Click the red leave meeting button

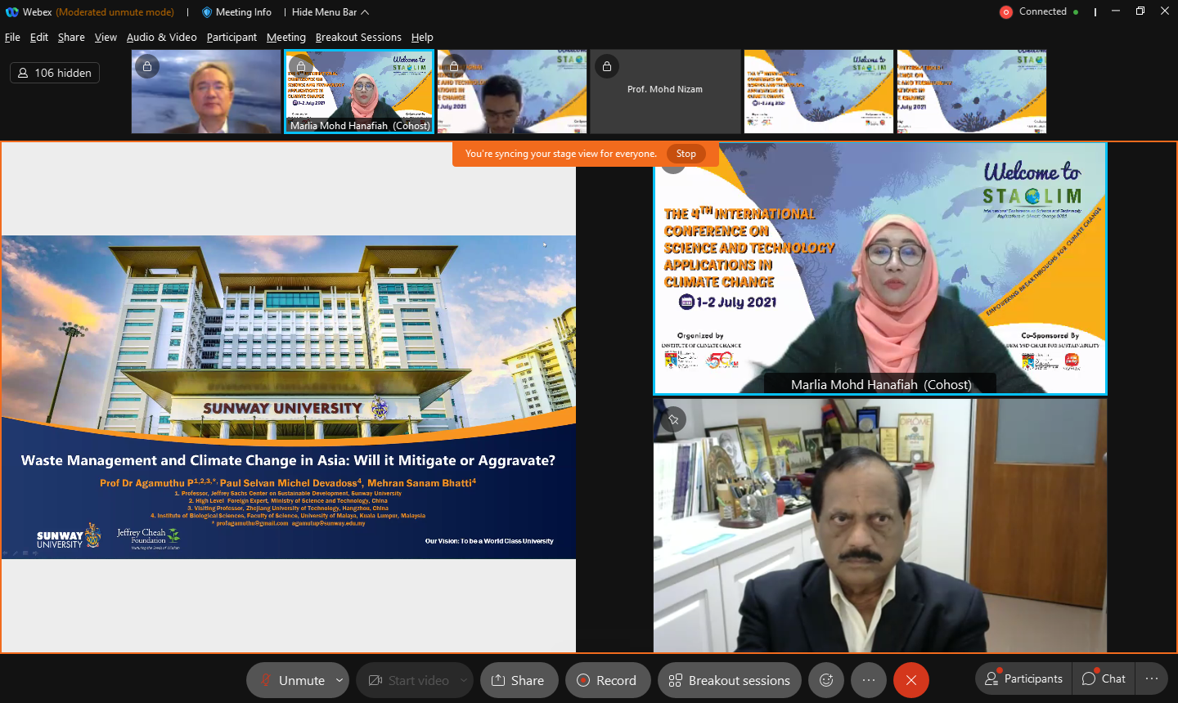coord(910,680)
